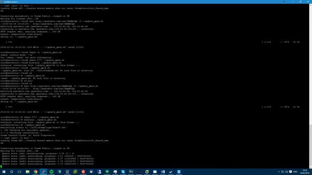Screen dimensions: 312x175
Task: Restore down the PuTTY window
Action: pos(300,1)
